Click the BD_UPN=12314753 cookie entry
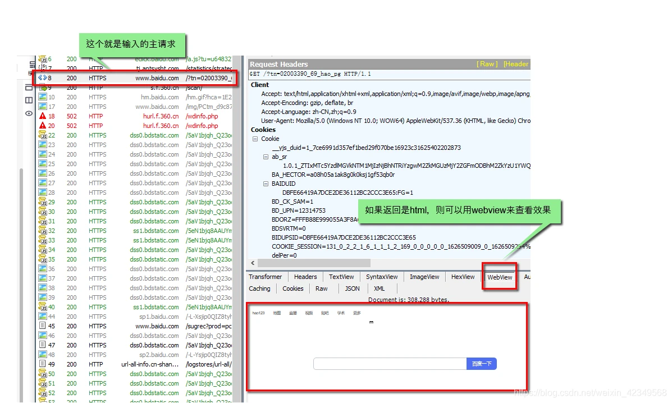The width and height of the screenshot is (672, 403). pos(299,210)
